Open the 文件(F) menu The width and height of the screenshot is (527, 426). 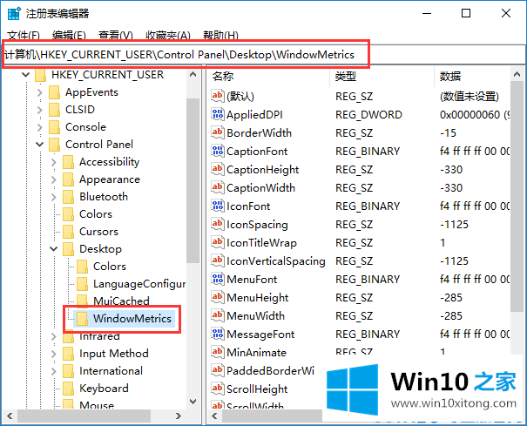tap(24, 36)
